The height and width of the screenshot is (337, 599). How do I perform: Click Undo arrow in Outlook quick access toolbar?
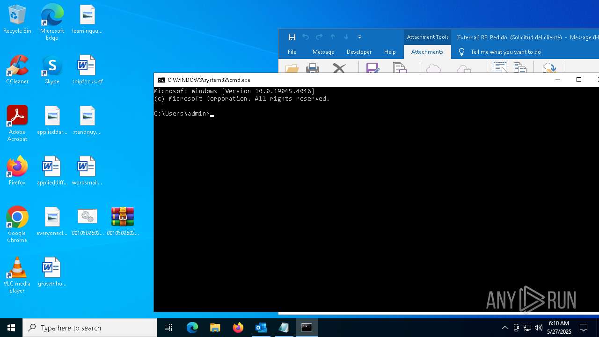pos(306,37)
